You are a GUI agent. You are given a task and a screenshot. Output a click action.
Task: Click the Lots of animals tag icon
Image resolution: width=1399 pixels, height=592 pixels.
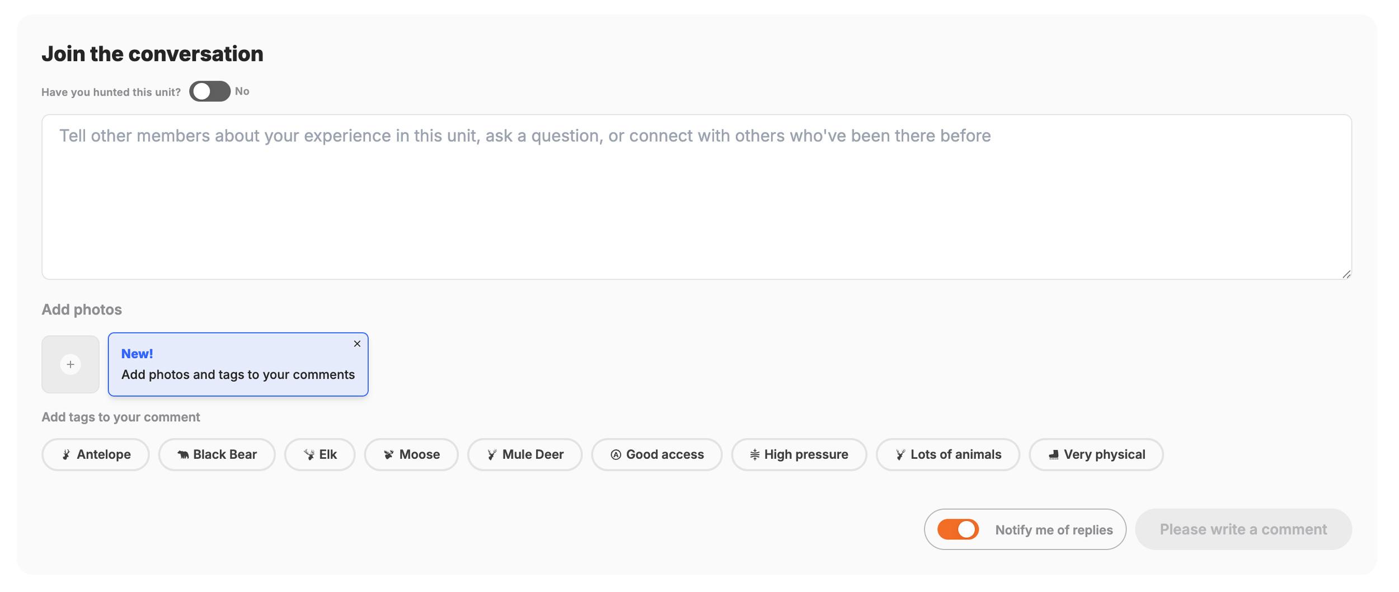900,454
